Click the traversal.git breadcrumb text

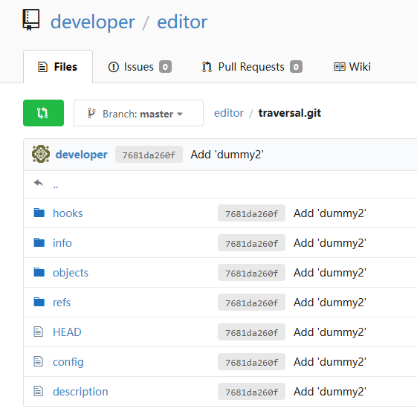pyautogui.click(x=289, y=113)
